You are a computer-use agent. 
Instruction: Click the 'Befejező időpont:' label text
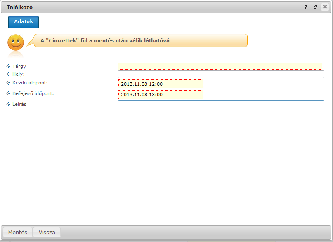point(33,93)
